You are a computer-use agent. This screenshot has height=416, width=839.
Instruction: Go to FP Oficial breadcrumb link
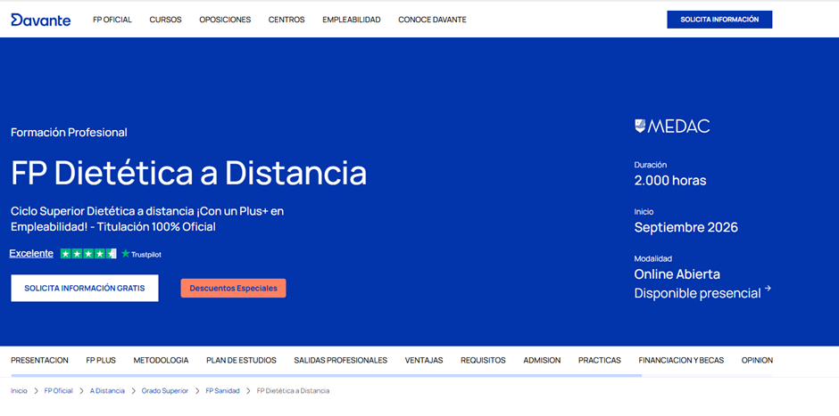click(x=58, y=391)
